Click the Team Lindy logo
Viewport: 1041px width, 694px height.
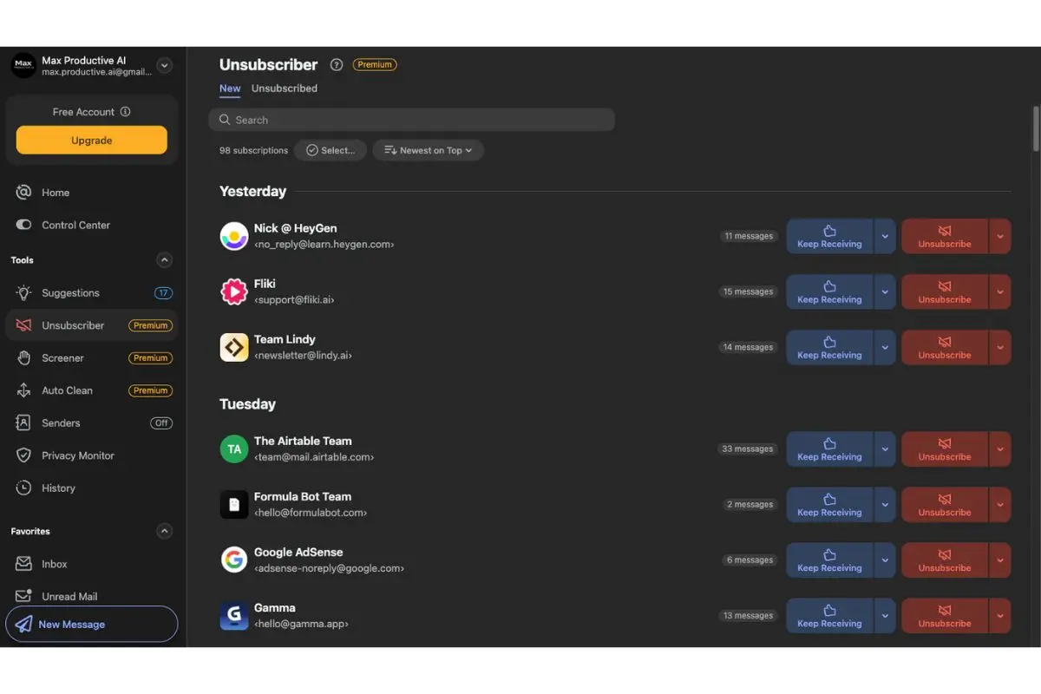(234, 347)
